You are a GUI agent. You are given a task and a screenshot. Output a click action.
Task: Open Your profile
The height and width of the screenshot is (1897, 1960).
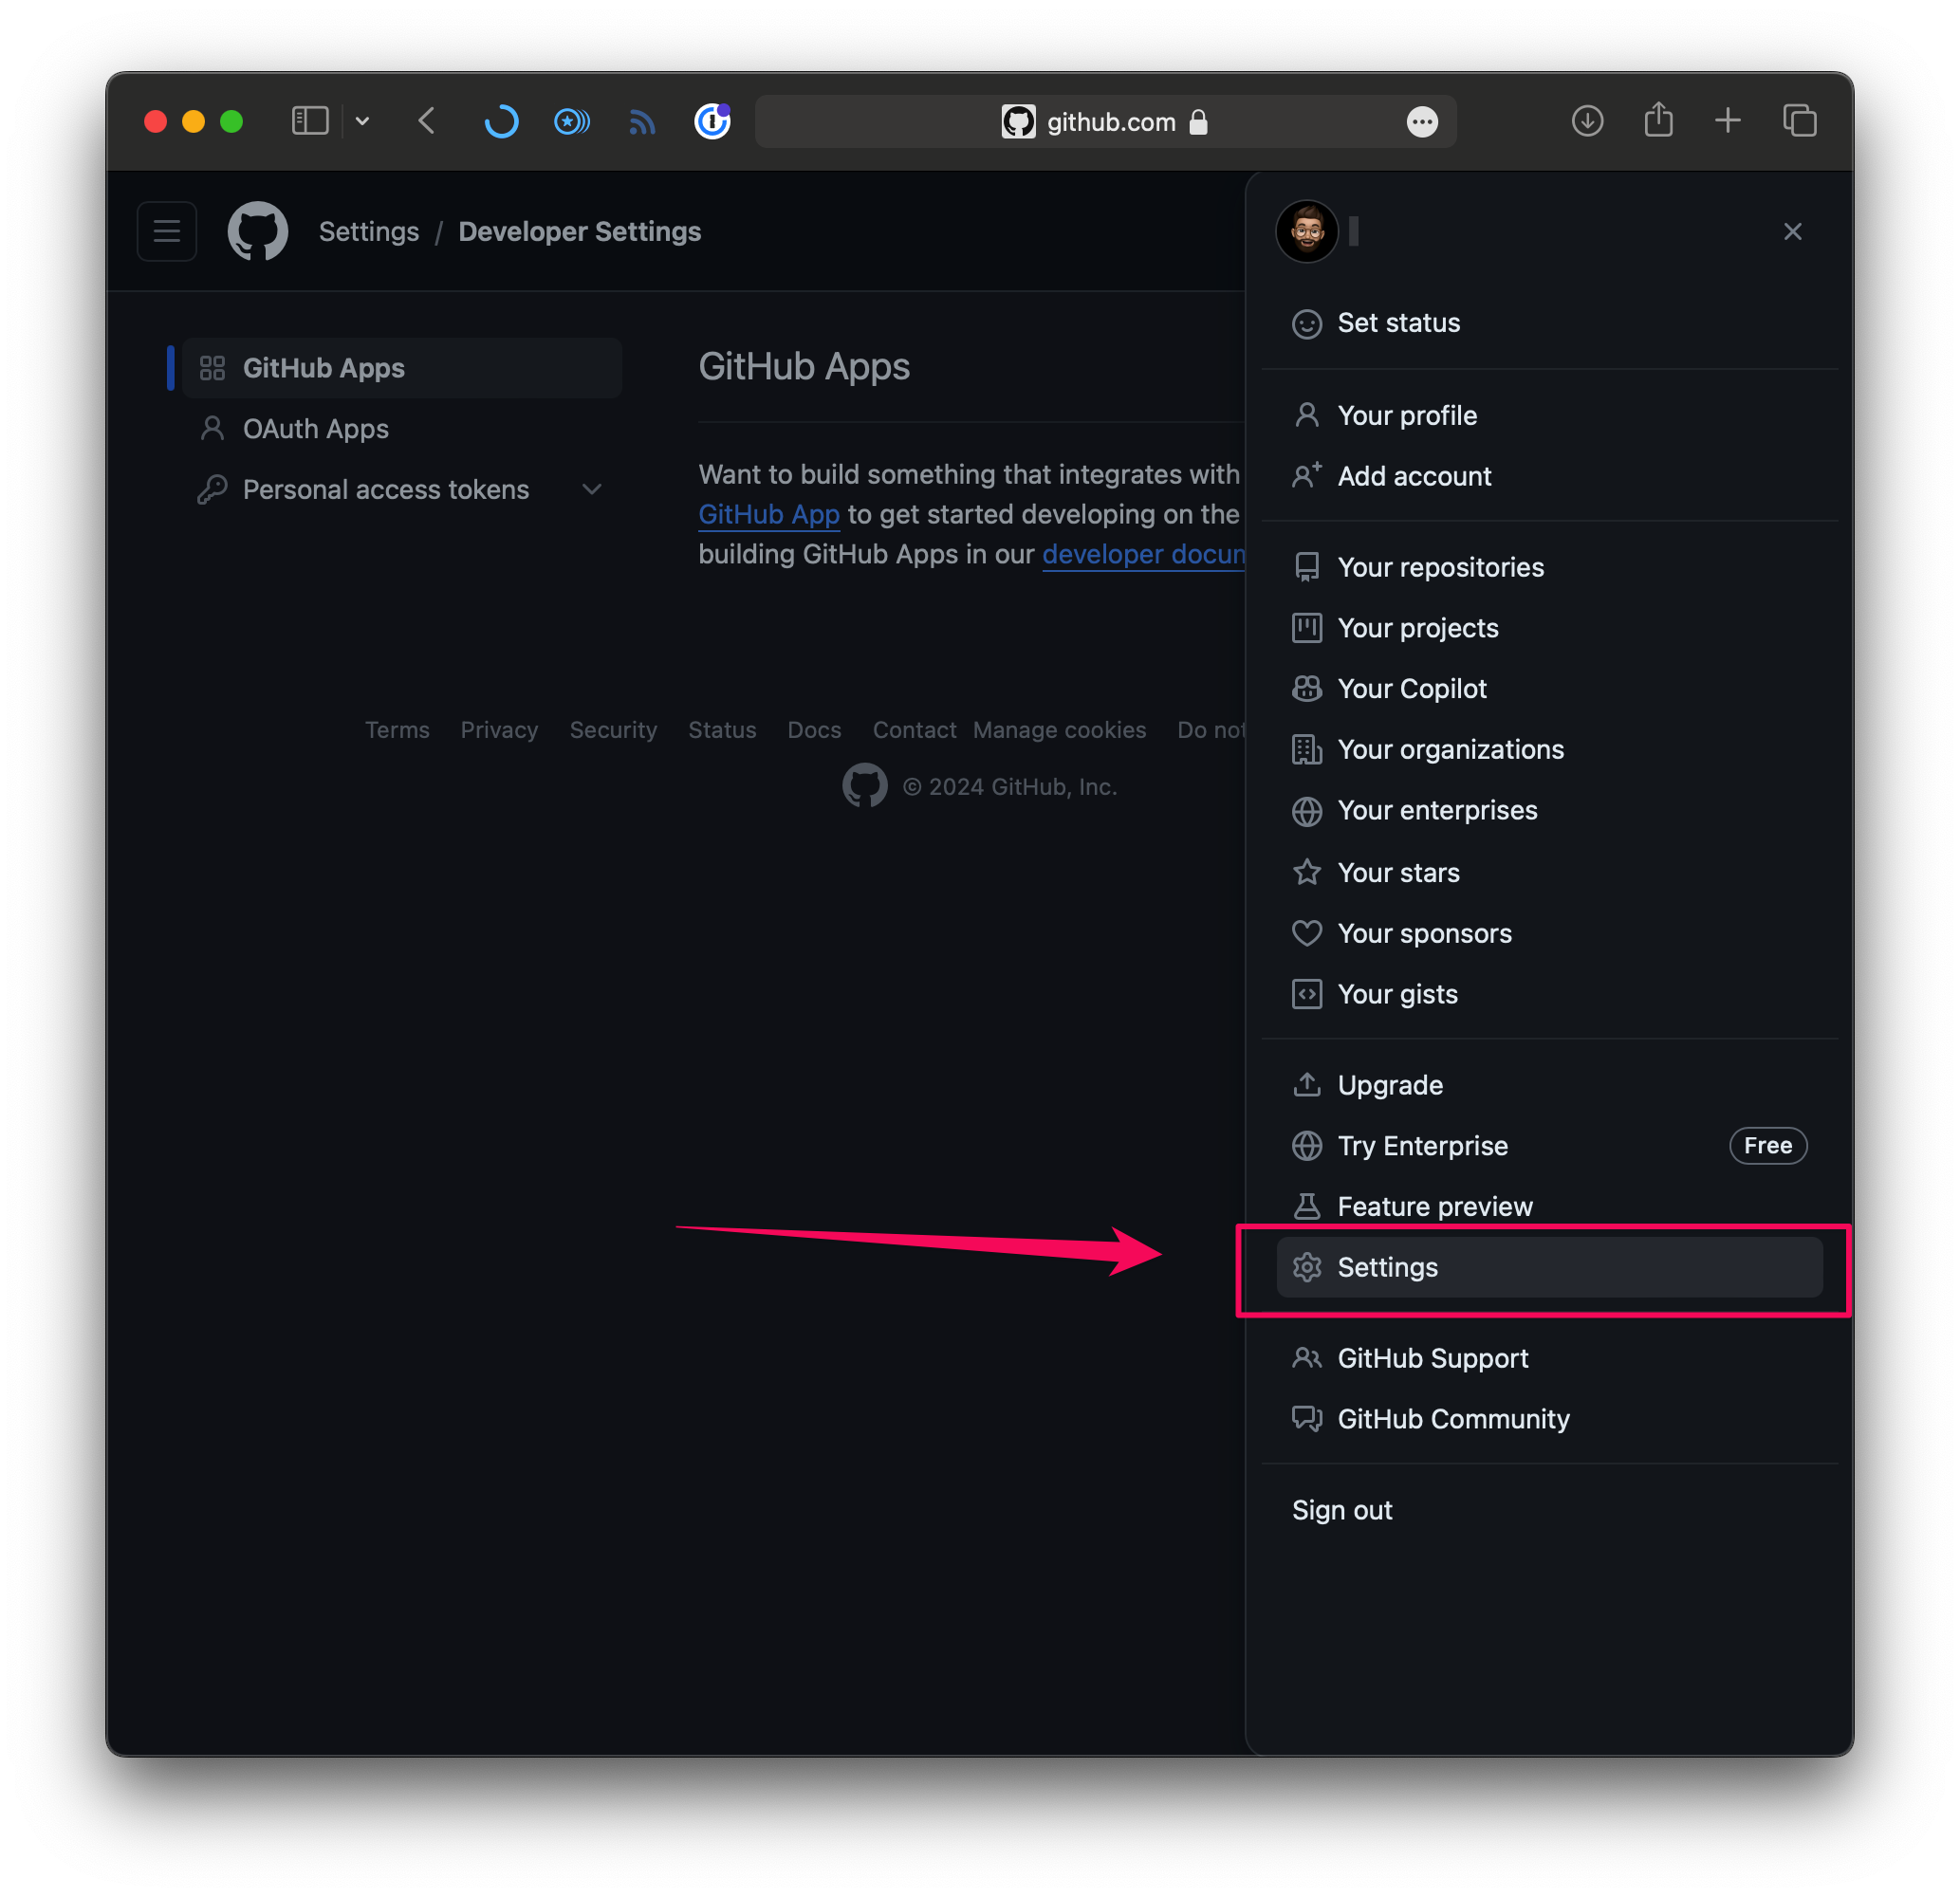[1549, 415]
